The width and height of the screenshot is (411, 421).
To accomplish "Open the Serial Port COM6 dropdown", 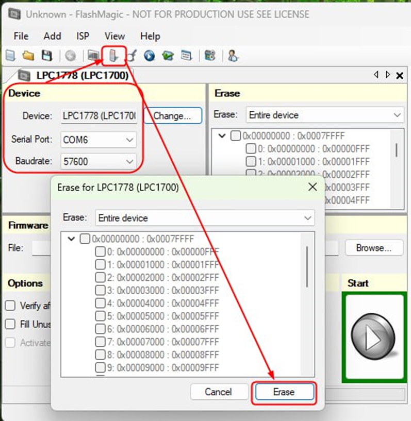I will [x=130, y=140].
